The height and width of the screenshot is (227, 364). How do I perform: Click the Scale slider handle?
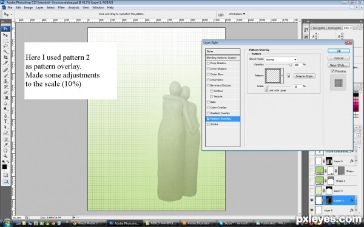click(267, 87)
